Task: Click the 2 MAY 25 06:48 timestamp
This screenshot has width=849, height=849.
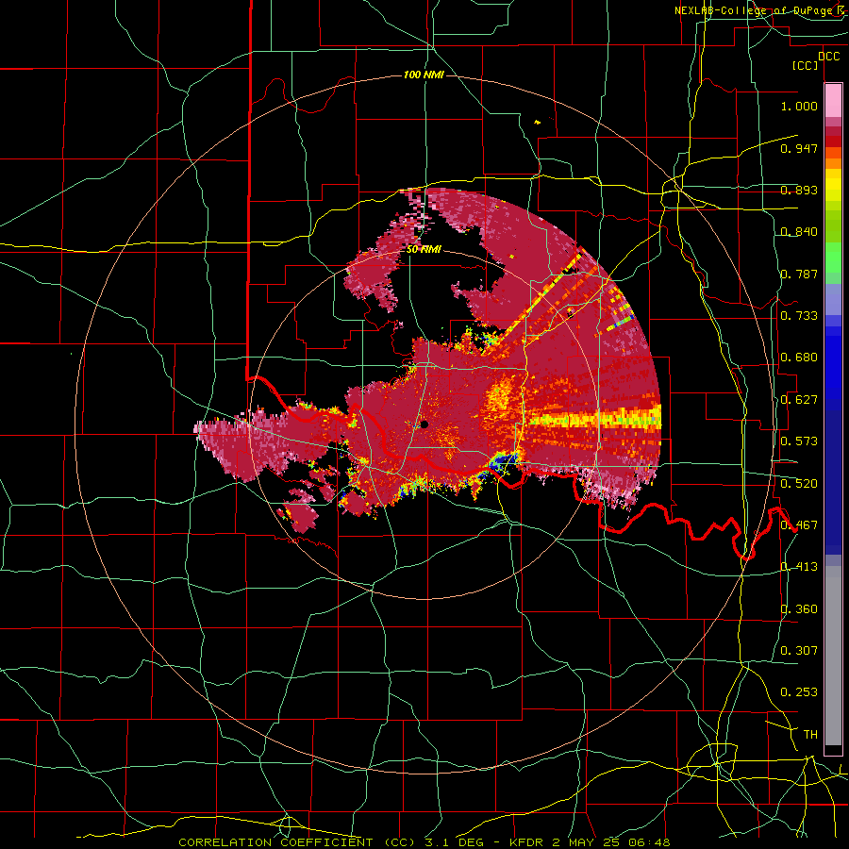Action: coord(610,842)
